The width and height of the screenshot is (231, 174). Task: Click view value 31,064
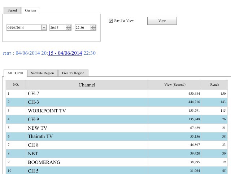[195, 171]
